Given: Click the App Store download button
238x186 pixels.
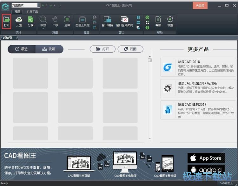Looking at the screenshot, I should click(206, 158).
